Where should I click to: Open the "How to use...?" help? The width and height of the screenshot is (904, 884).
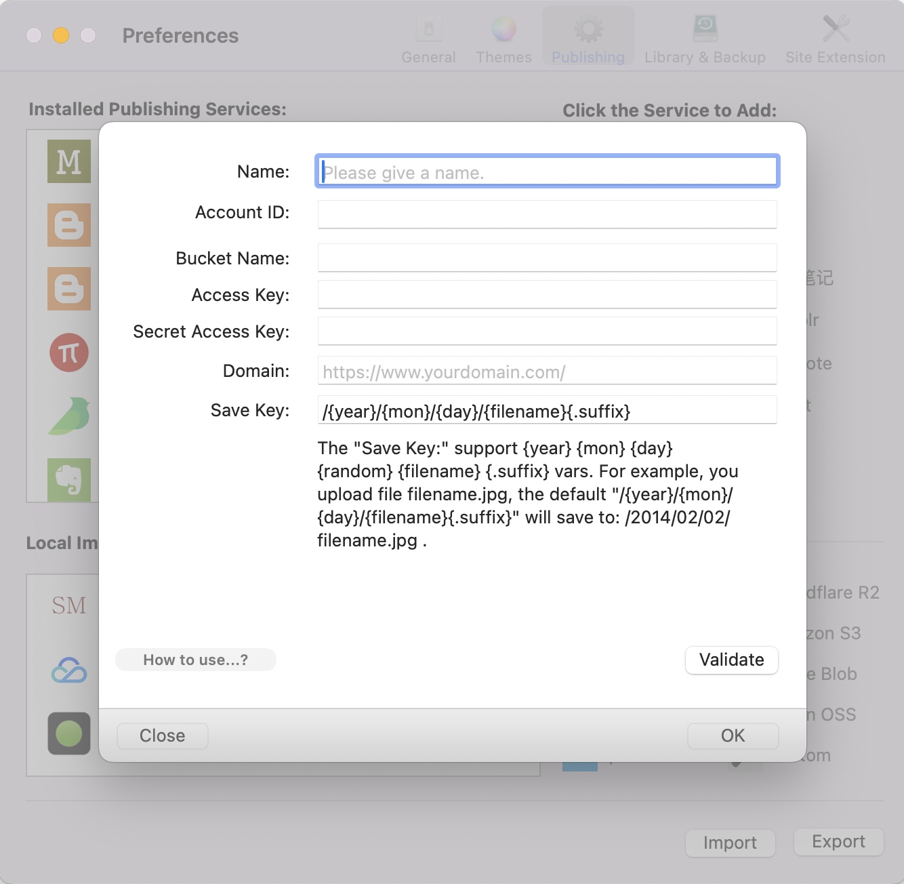195,660
